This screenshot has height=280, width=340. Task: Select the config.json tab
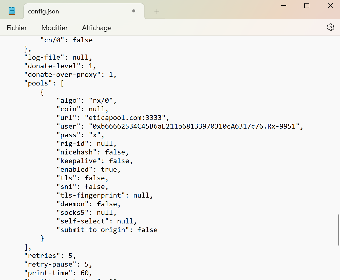click(x=84, y=11)
